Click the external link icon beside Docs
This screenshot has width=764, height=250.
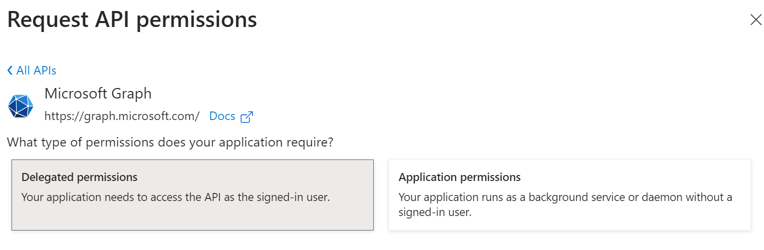tap(247, 117)
